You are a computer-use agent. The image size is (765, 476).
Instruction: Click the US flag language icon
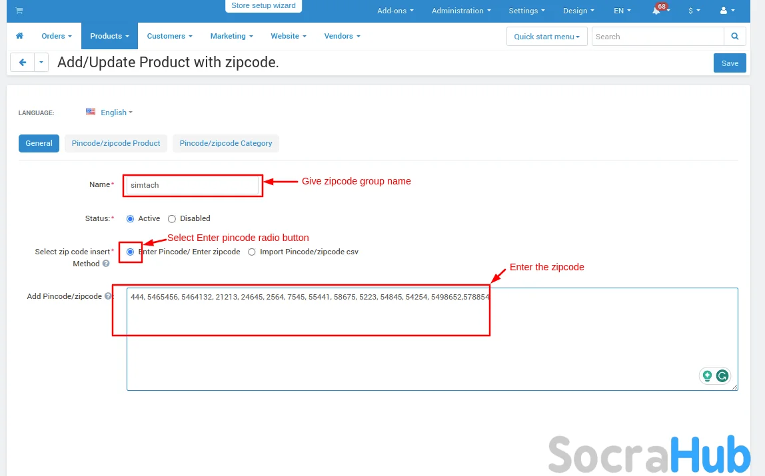pyautogui.click(x=91, y=112)
